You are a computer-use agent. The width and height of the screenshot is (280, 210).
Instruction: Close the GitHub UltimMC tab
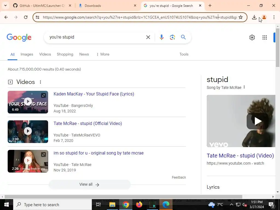point(70,5)
